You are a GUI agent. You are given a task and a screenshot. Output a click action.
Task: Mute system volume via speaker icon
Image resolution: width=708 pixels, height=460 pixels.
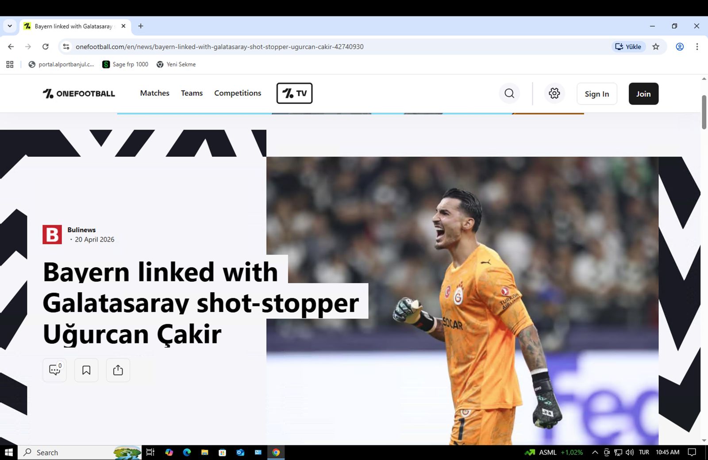click(x=629, y=452)
